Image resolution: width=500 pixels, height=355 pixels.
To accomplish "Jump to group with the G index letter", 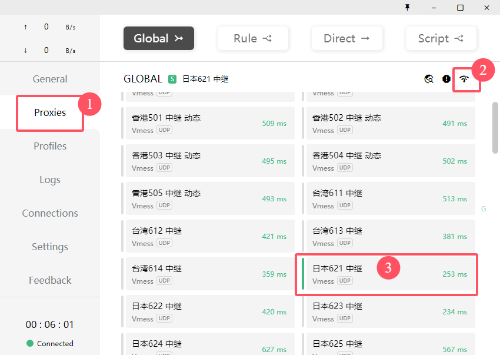I will click(x=484, y=209).
